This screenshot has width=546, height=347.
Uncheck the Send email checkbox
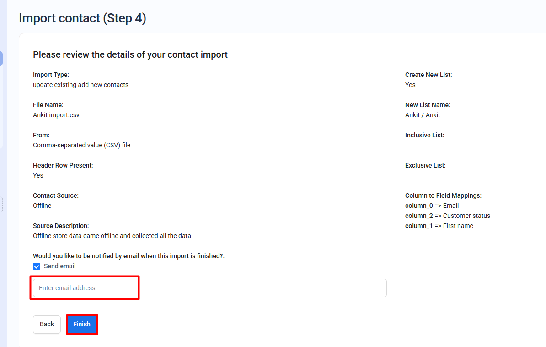[x=37, y=266]
